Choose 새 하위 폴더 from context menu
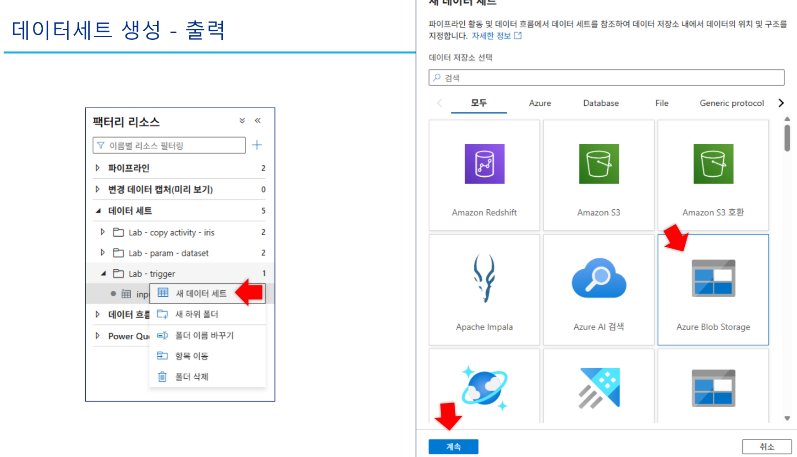 click(208, 314)
